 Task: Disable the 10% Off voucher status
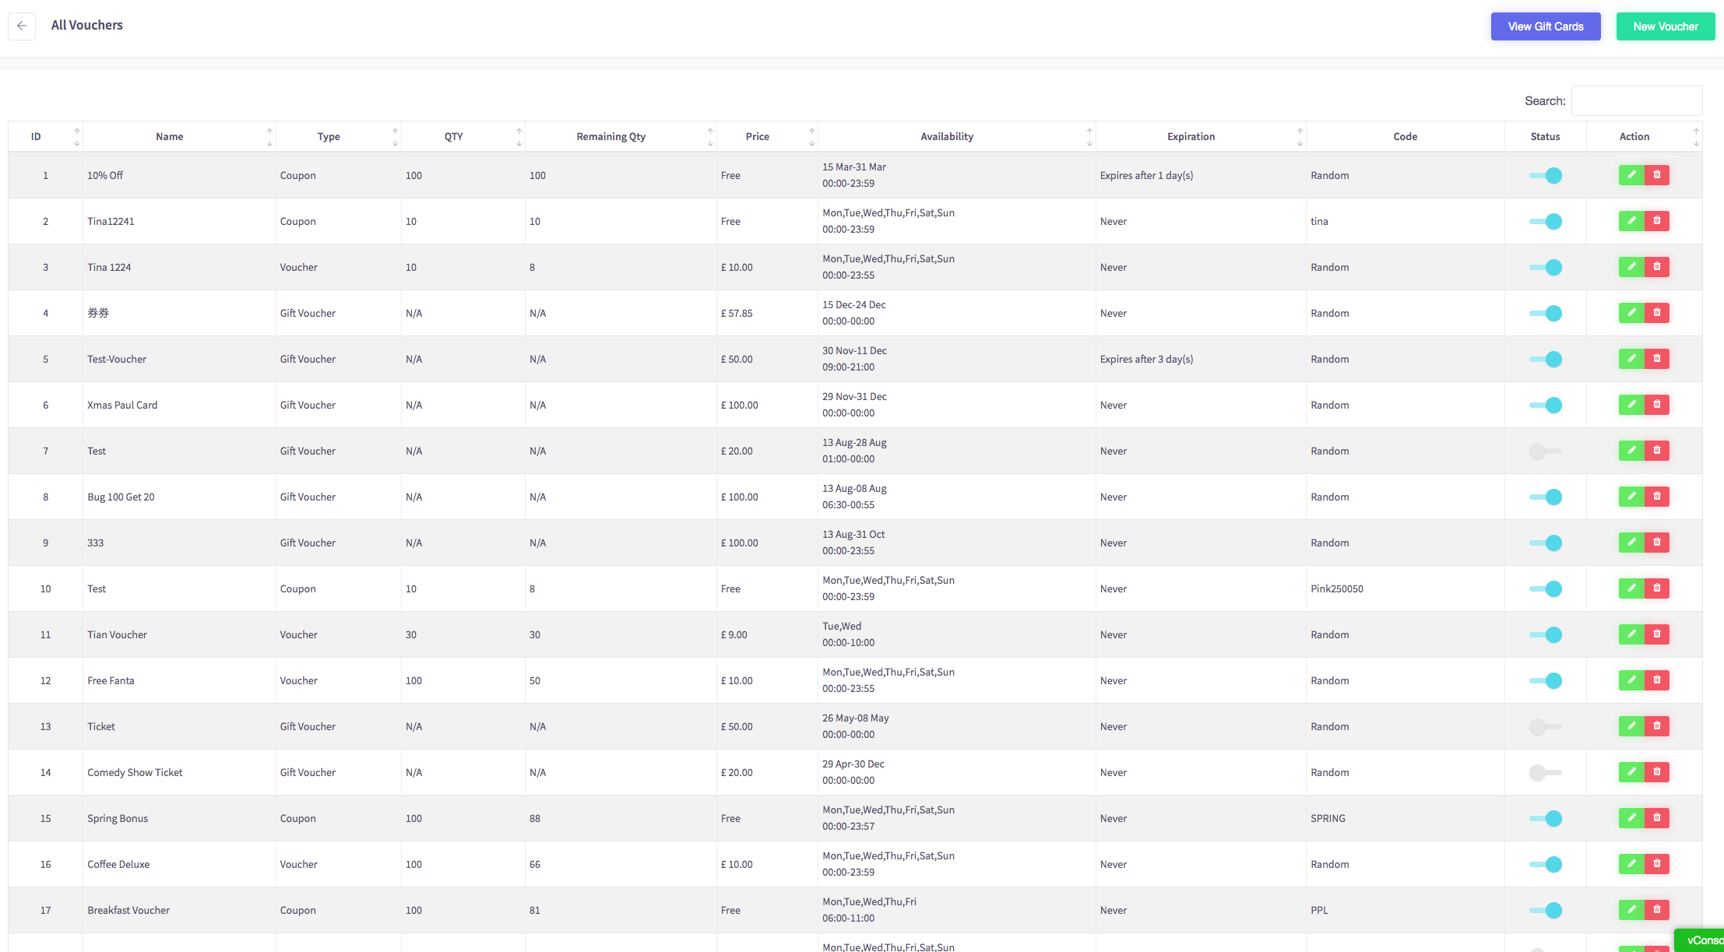pyautogui.click(x=1546, y=175)
